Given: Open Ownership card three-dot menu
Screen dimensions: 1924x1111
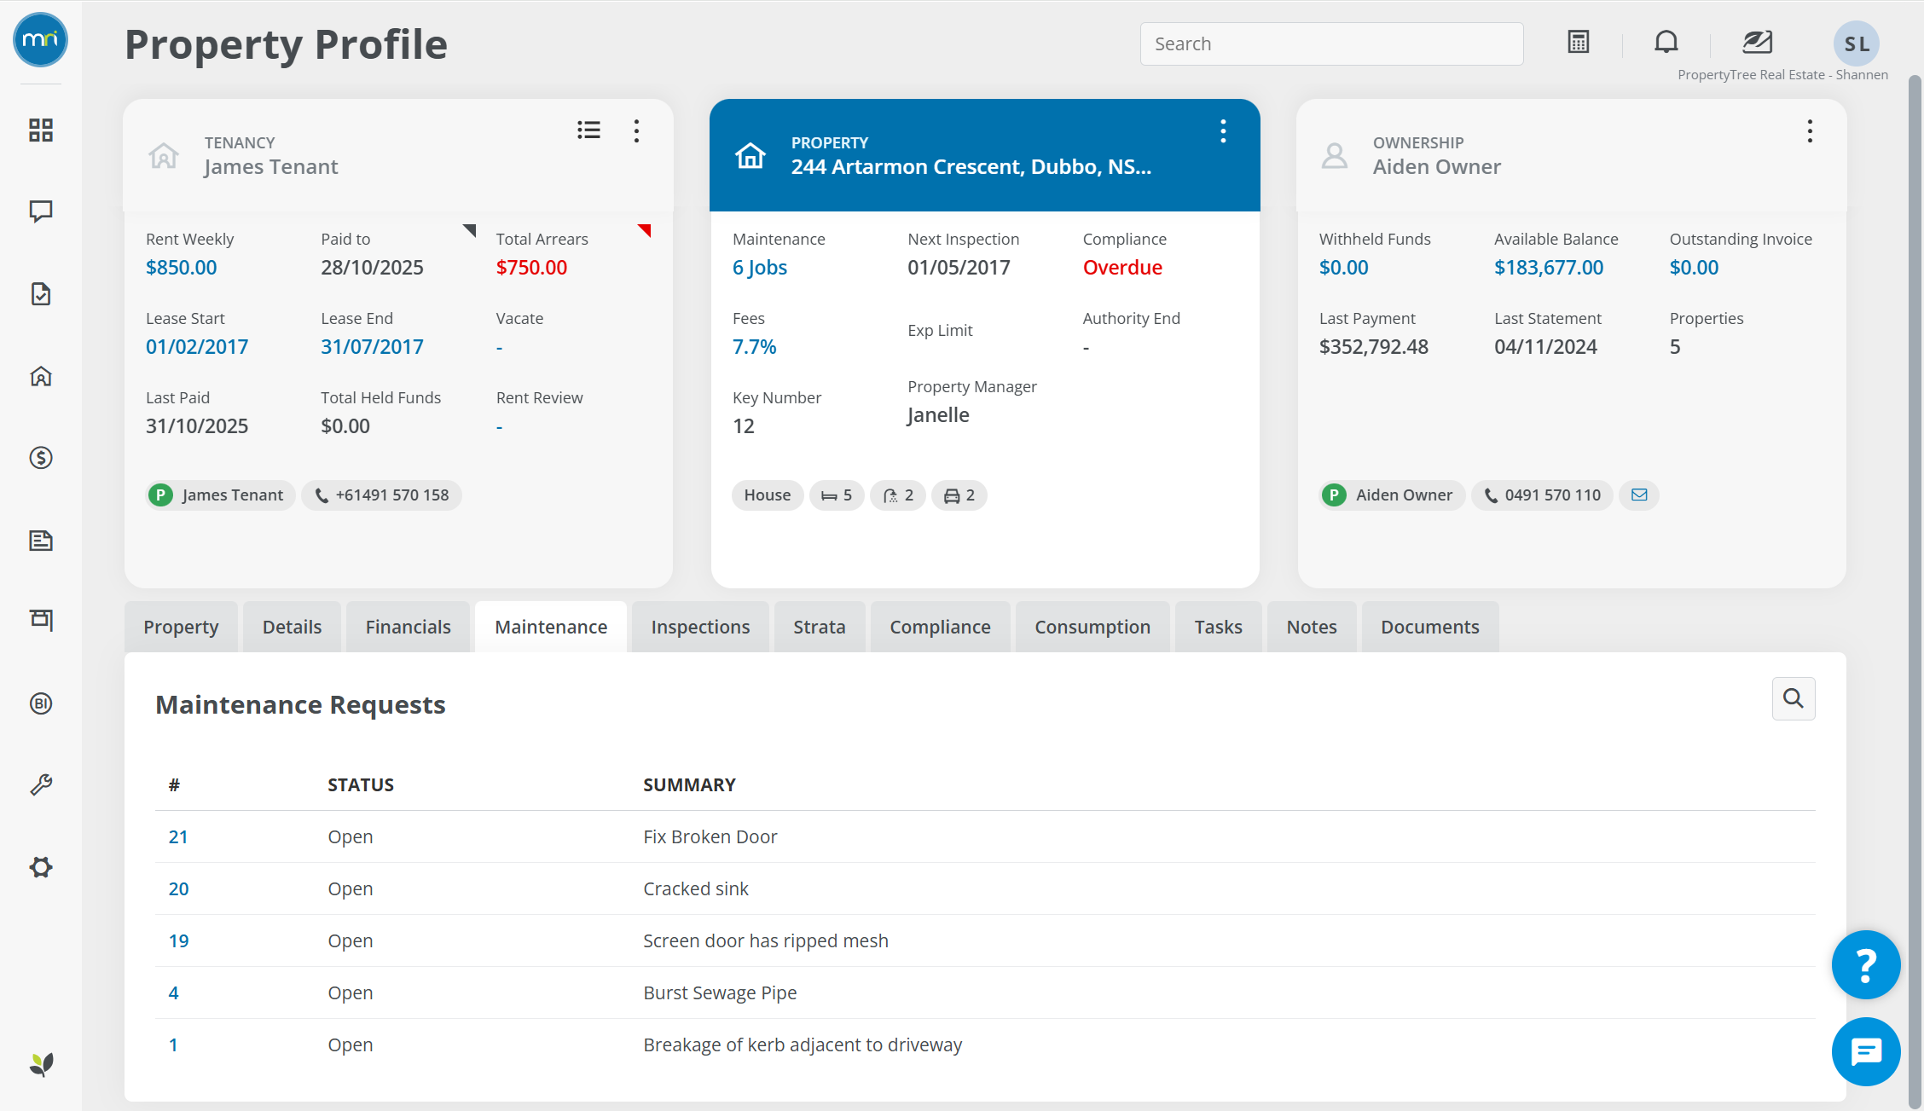Looking at the screenshot, I should click(1810, 130).
